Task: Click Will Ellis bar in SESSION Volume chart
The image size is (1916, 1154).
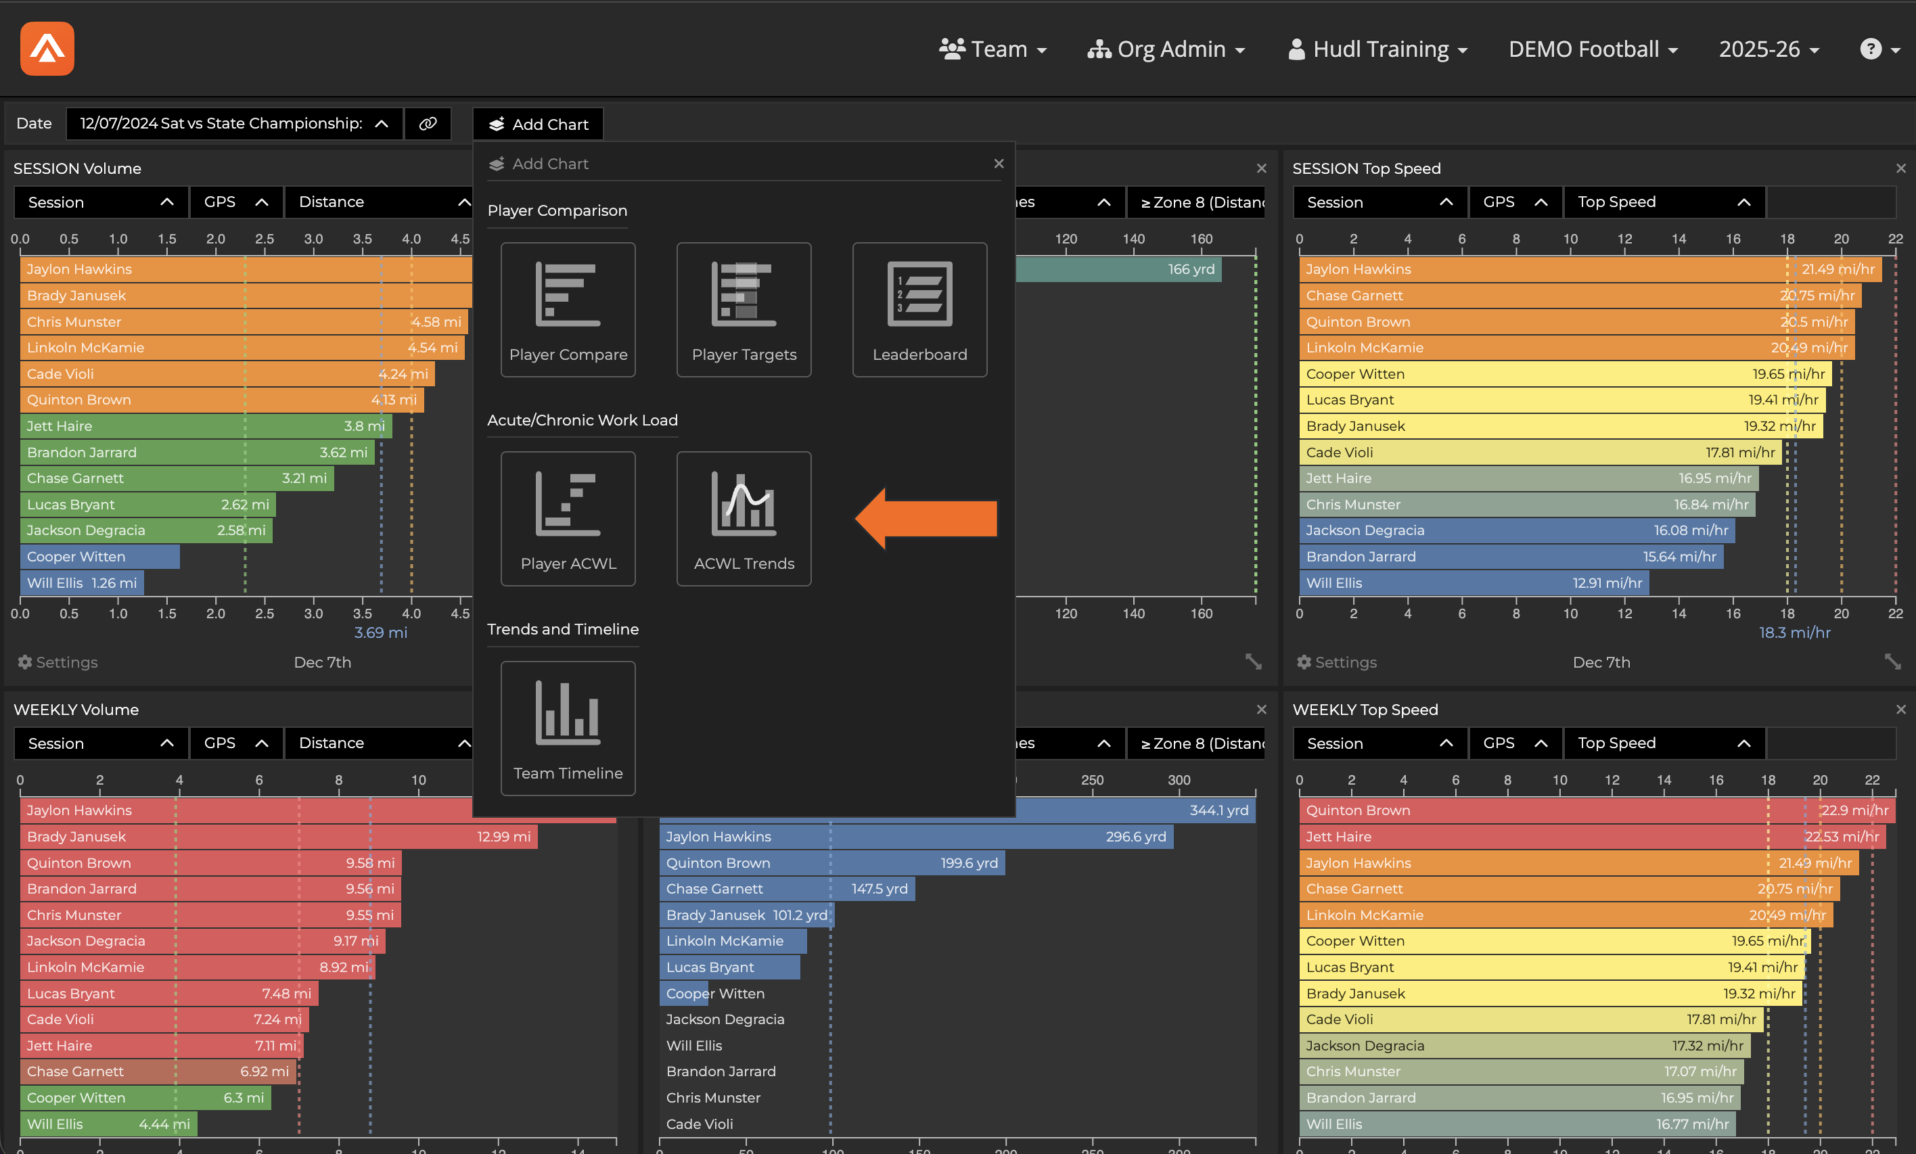Action: pyautogui.click(x=82, y=582)
